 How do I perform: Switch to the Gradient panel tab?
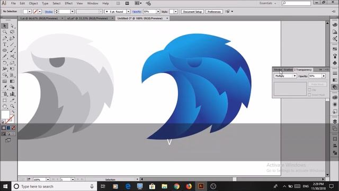click(x=288, y=70)
